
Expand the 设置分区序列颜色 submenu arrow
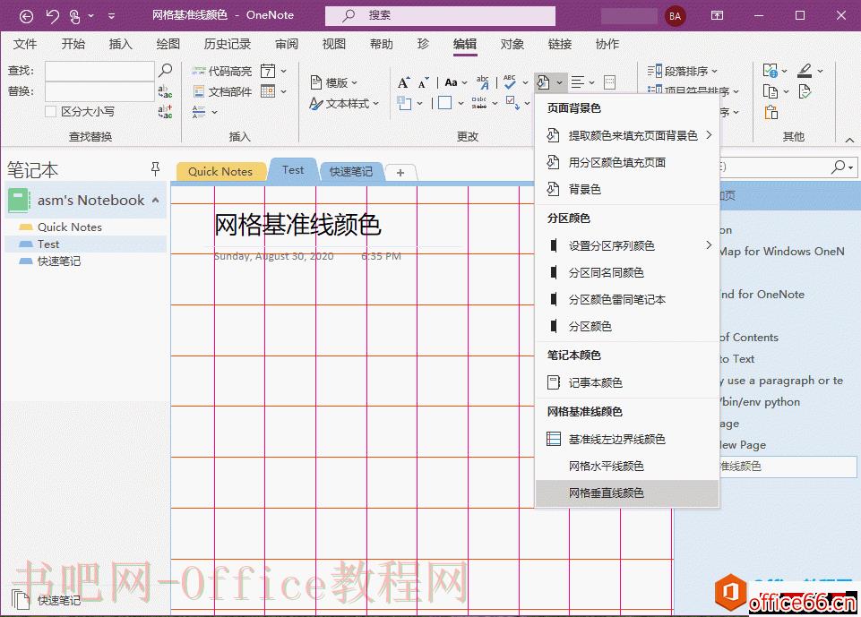709,245
